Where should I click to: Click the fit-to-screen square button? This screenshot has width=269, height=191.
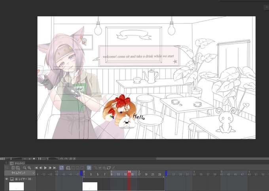tap(34, 159)
